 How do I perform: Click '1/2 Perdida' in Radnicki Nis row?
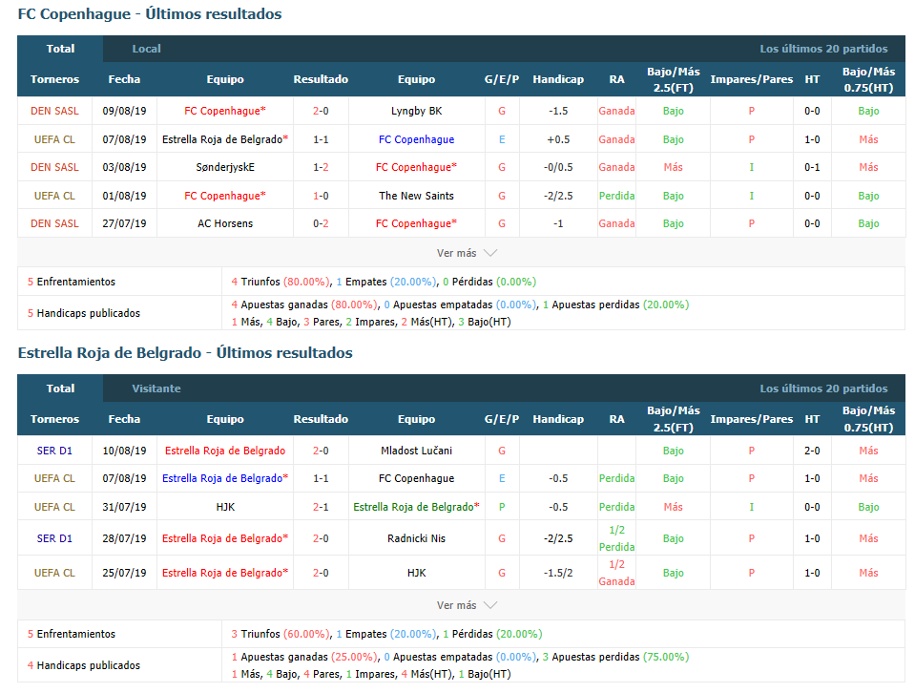click(616, 538)
